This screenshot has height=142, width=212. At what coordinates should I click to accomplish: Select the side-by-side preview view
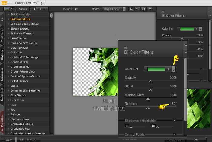[x=45, y=9]
